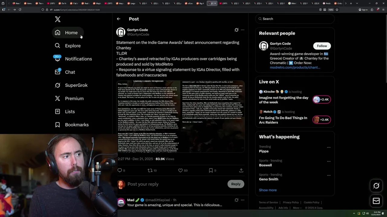Click the share icon under the post
The image size is (387, 217).
coord(241,170)
